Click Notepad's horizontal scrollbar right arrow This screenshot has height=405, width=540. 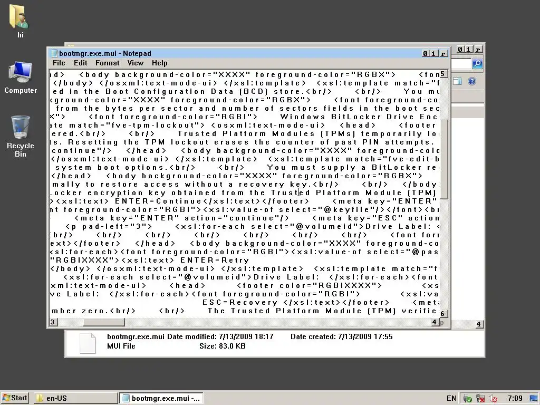pos(435,322)
